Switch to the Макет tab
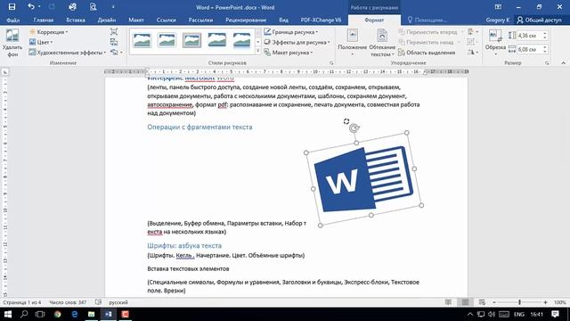Viewport: 570px width, 321px height. [136, 20]
